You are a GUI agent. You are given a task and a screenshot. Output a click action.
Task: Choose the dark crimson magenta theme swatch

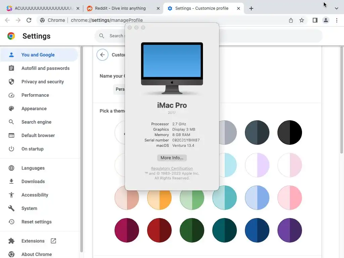point(127,230)
